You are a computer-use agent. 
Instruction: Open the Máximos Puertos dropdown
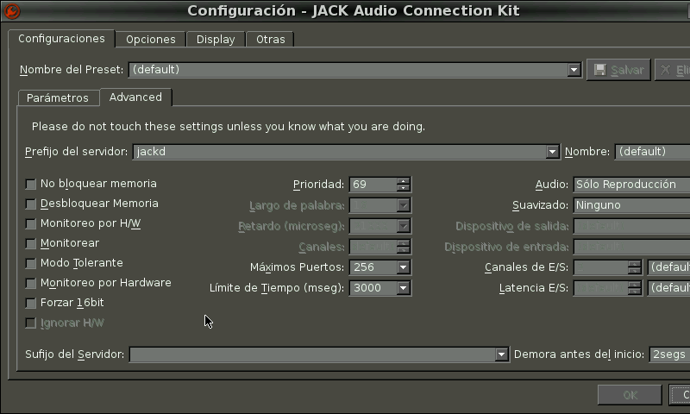(403, 267)
